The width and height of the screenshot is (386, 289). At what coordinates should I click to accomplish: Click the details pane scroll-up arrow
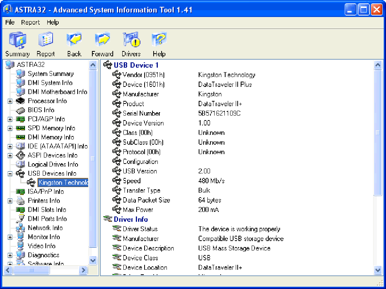tap(378, 65)
